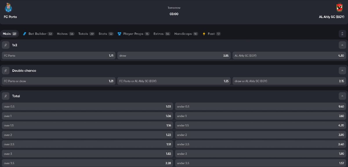Open the Handicaps tab
The height and width of the screenshot is (167, 348).
[x=186, y=34]
